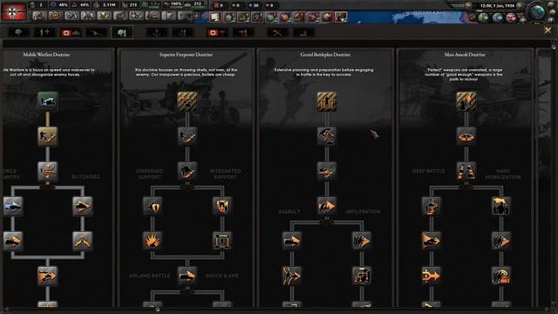The image size is (558, 314).
Task: Select the striped top Mass Assault doctrine icon
Action: coord(466,101)
